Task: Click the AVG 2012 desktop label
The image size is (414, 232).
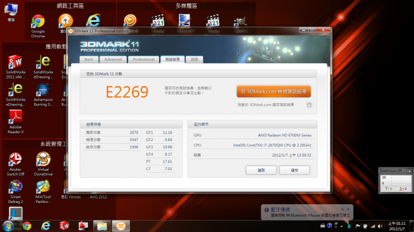Action: click(x=98, y=197)
